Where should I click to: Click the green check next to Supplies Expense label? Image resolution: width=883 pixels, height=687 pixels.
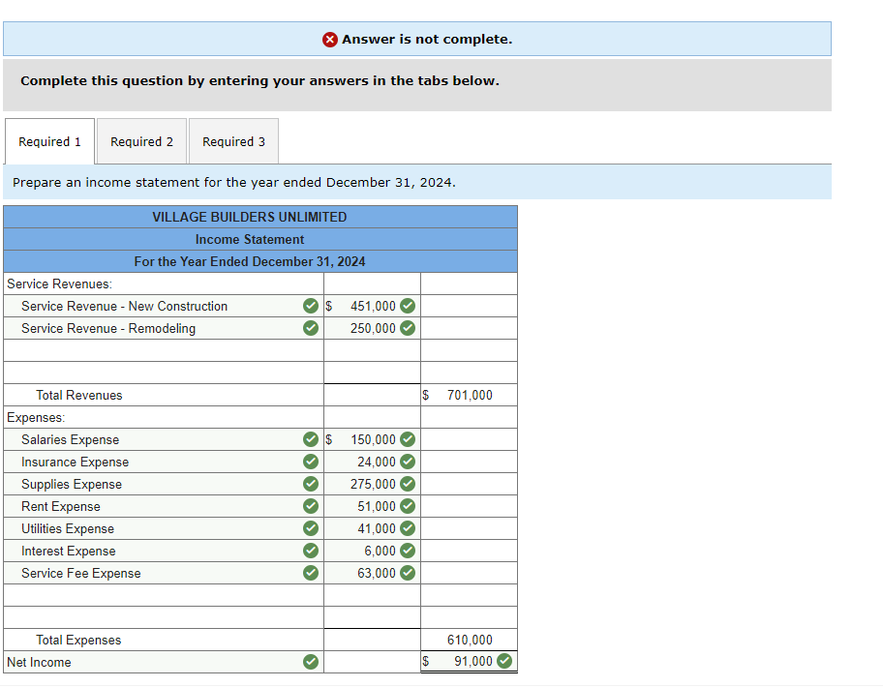point(310,484)
